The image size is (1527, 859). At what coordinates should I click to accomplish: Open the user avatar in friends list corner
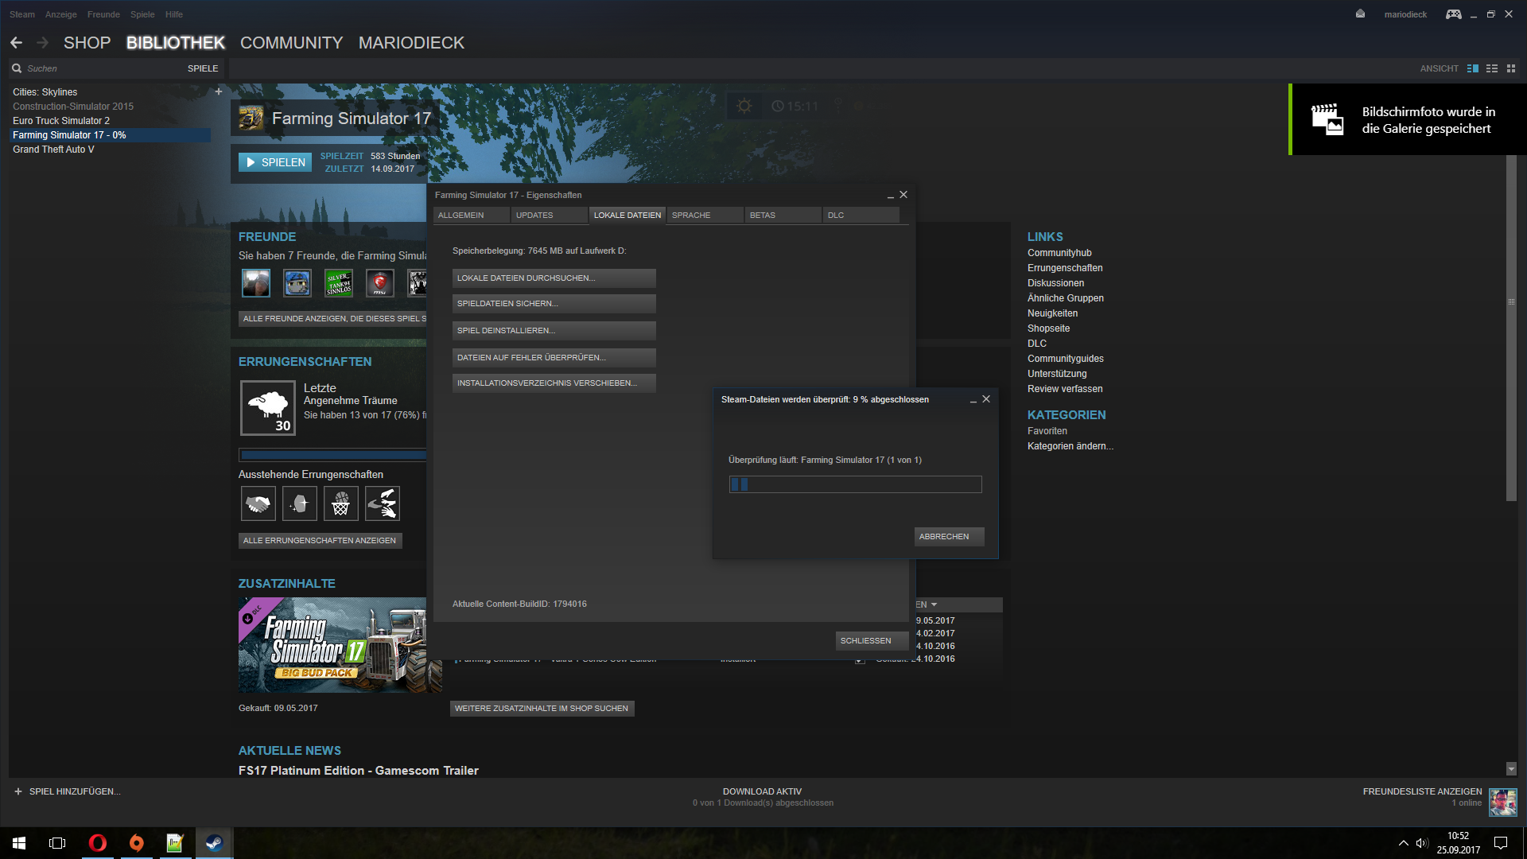(1503, 802)
